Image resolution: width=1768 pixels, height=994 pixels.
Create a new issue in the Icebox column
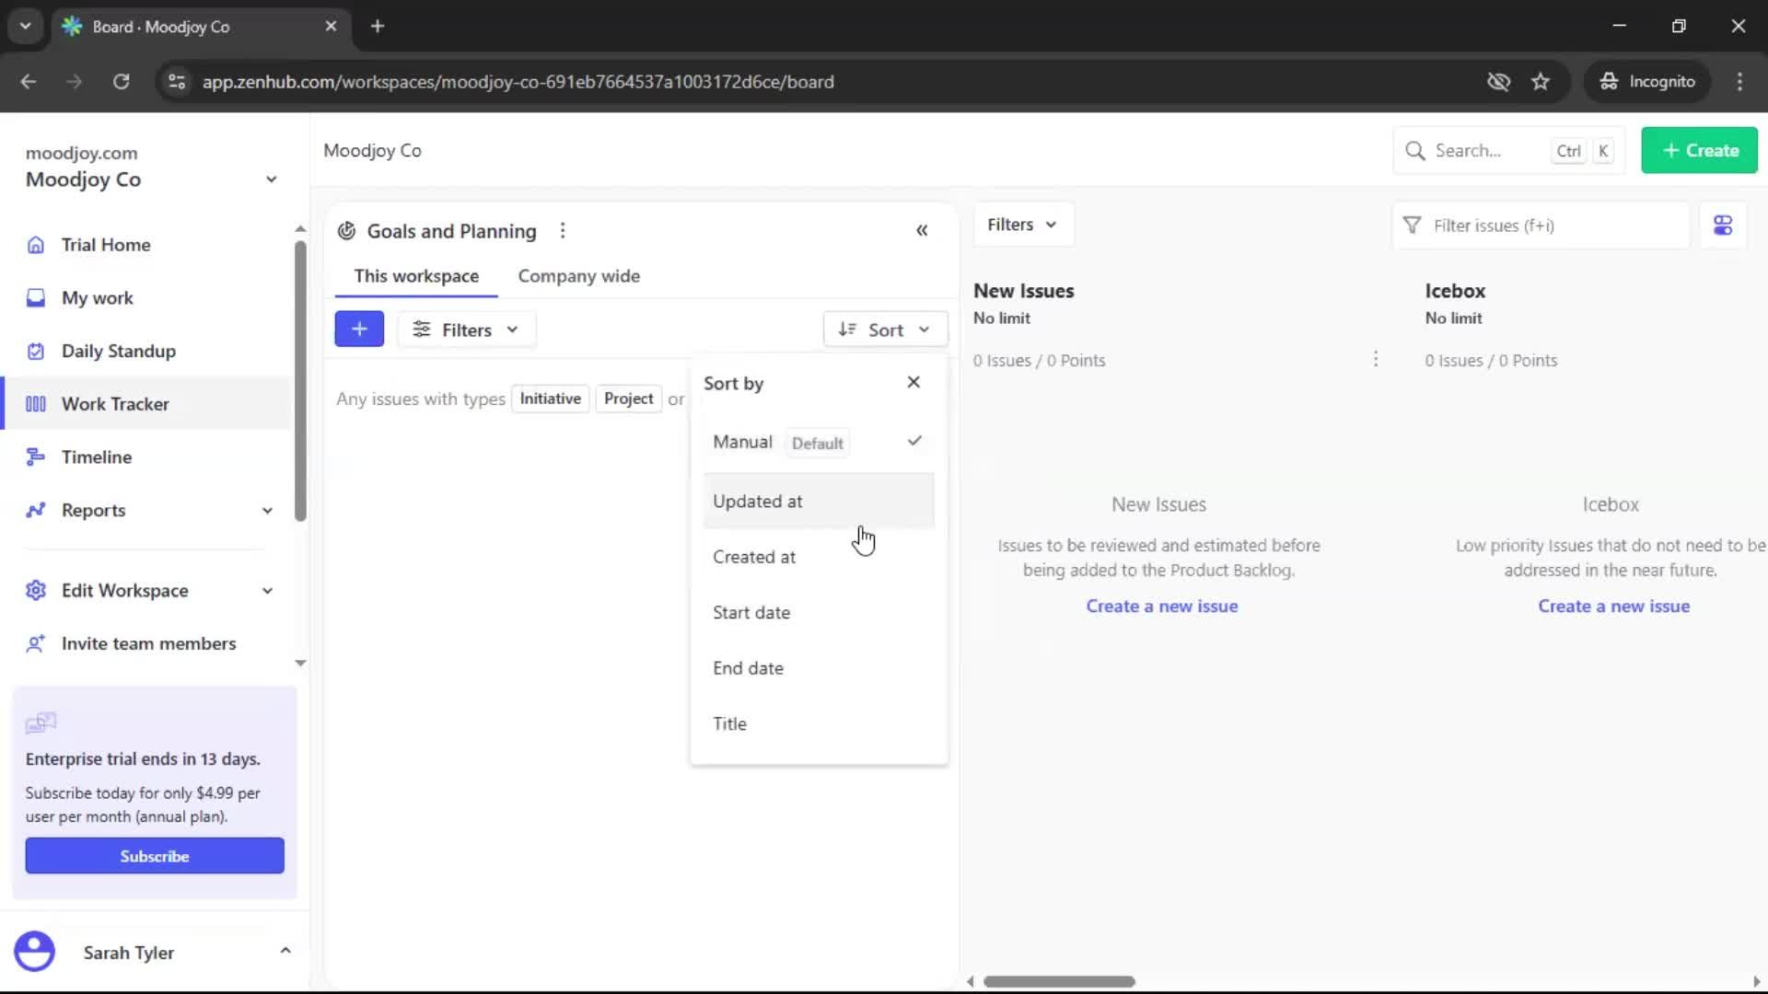point(1614,606)
